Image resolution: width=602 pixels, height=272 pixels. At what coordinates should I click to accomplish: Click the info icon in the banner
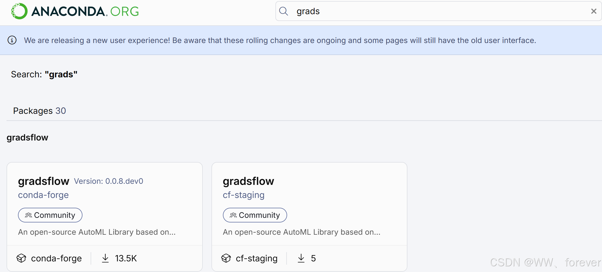tap(12, 40)
